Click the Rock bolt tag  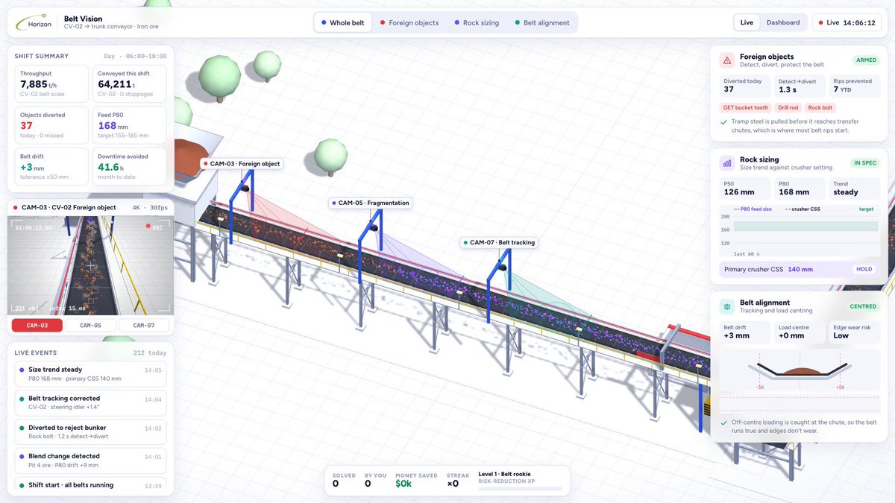(820, 107)
